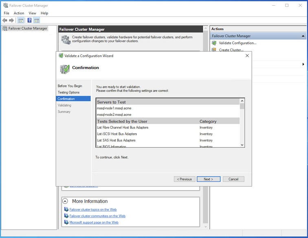
Task: Select List iSCSI Host Bus Adapters row
Action: pos(168,134)
